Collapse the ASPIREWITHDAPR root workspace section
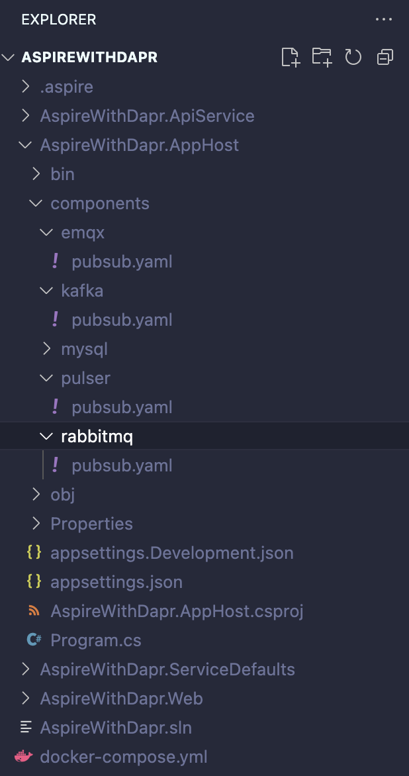Viewport: 409px width, 776px height. click(9, 58)
